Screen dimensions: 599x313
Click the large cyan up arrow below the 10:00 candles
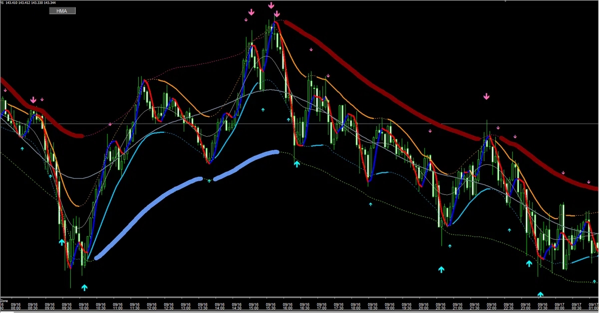84,287
